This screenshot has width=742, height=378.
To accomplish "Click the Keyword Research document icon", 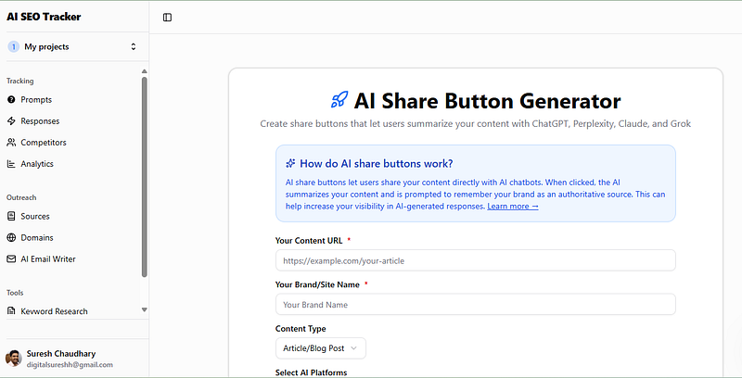I will click(11, 311).
